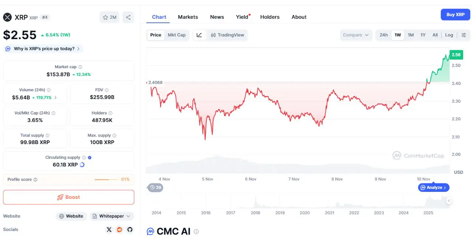This screenshot has width=472, height=236.
Task: Toggle the Log scale on chart
Action: (449, 35)
